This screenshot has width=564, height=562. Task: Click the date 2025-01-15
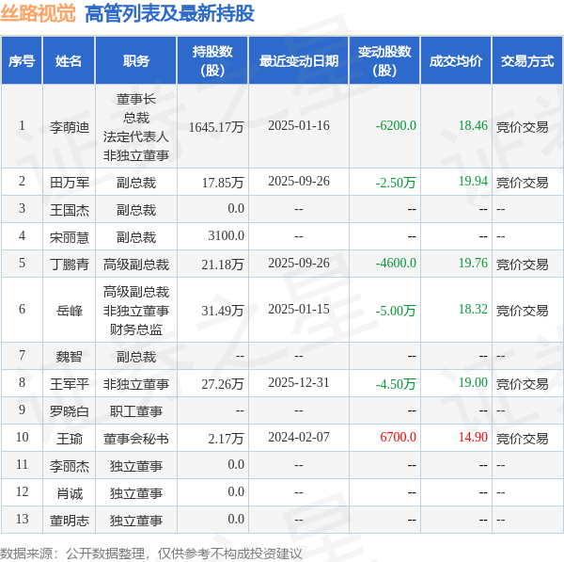point(299,309)
